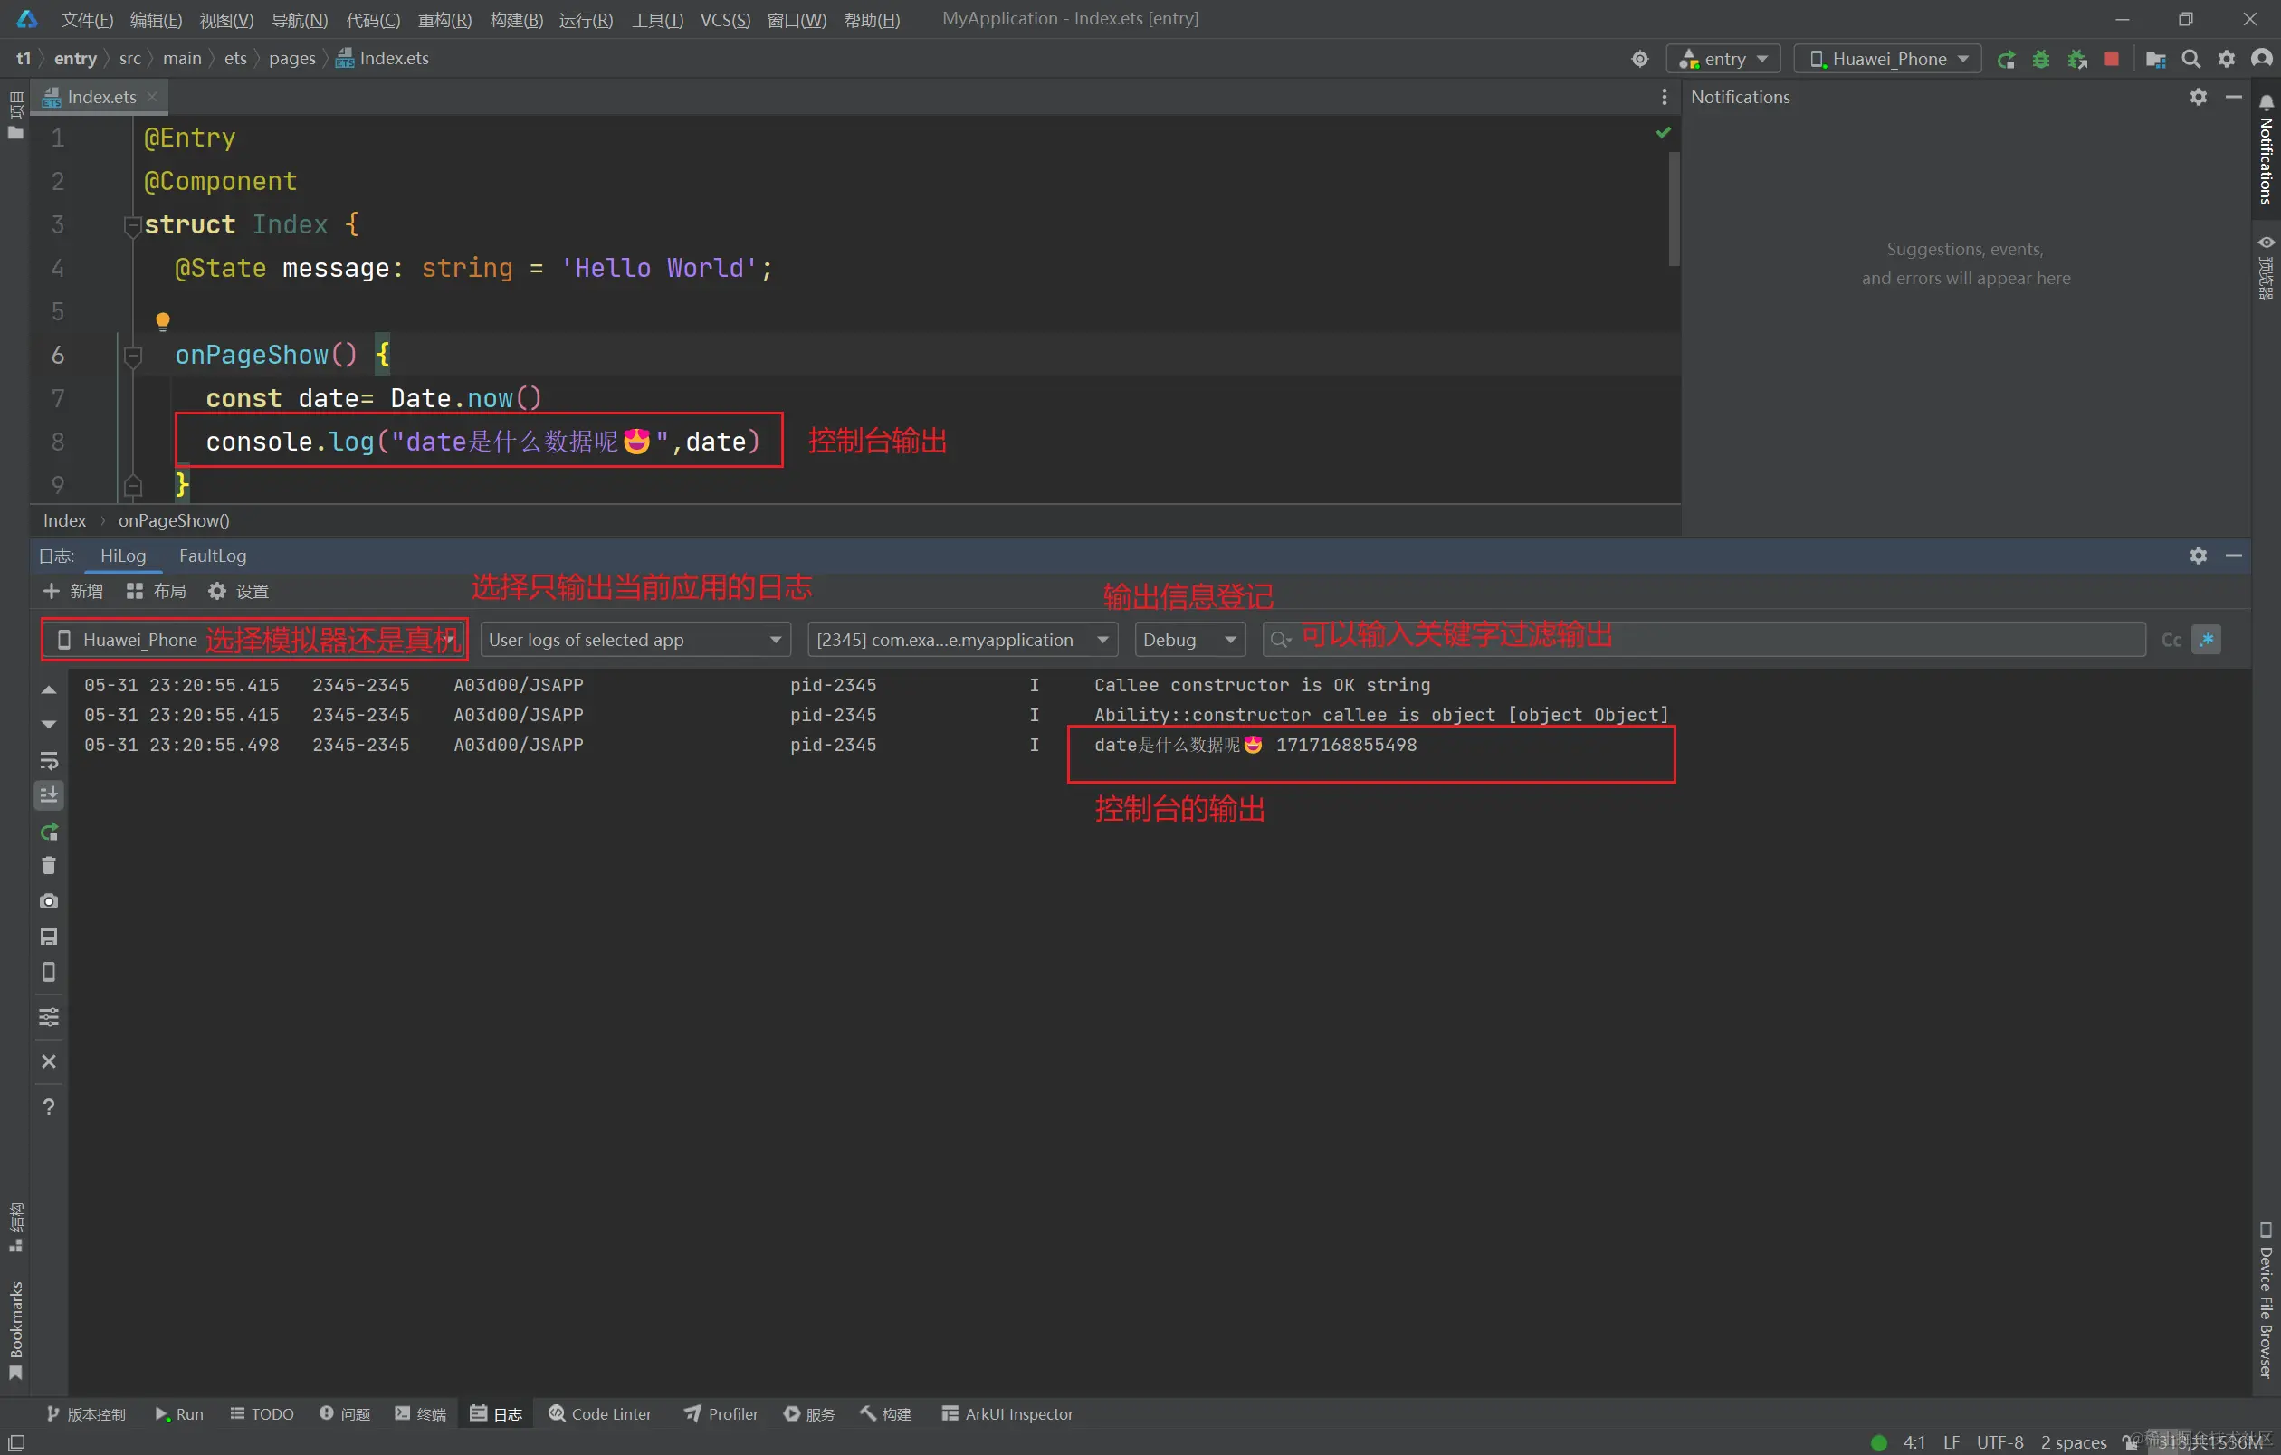Toggle soft-wrap in the log panel
2281x1455 pixels.
[x=49, y=760]
